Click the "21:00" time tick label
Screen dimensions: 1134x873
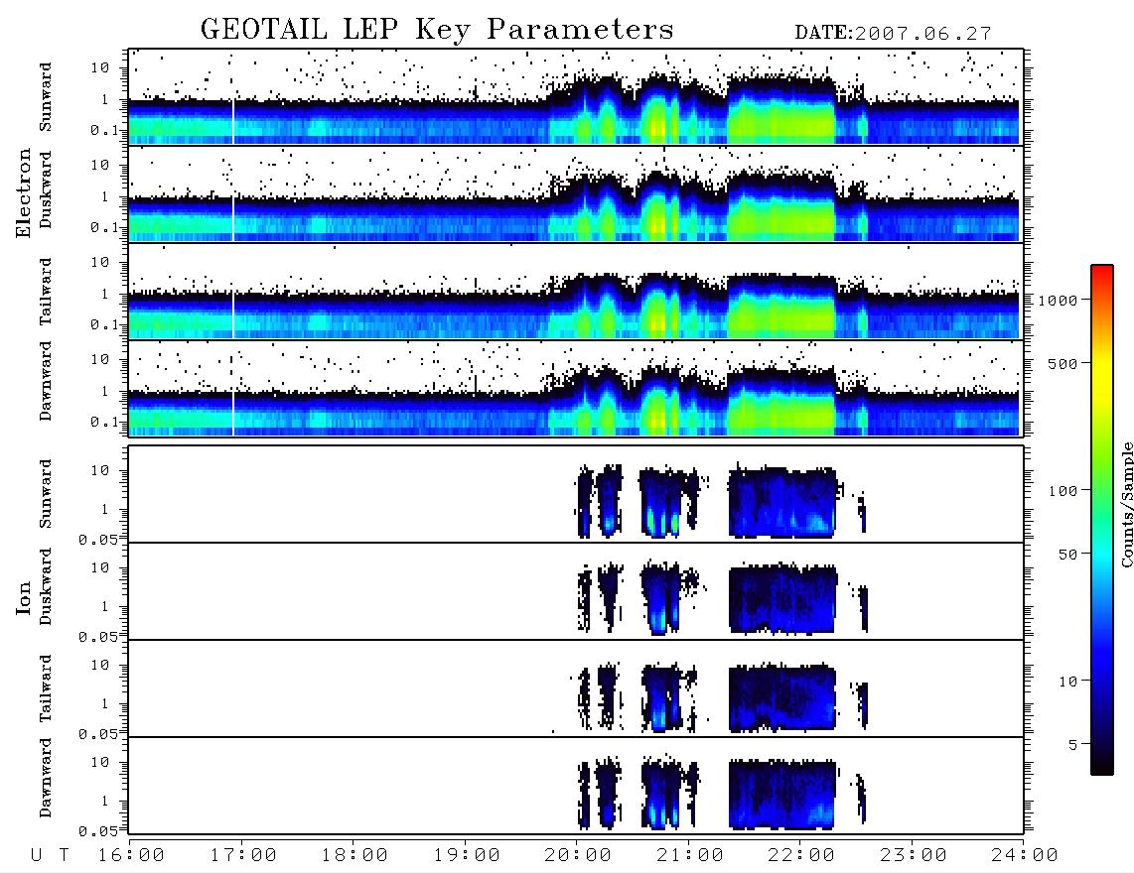[690, 855]
